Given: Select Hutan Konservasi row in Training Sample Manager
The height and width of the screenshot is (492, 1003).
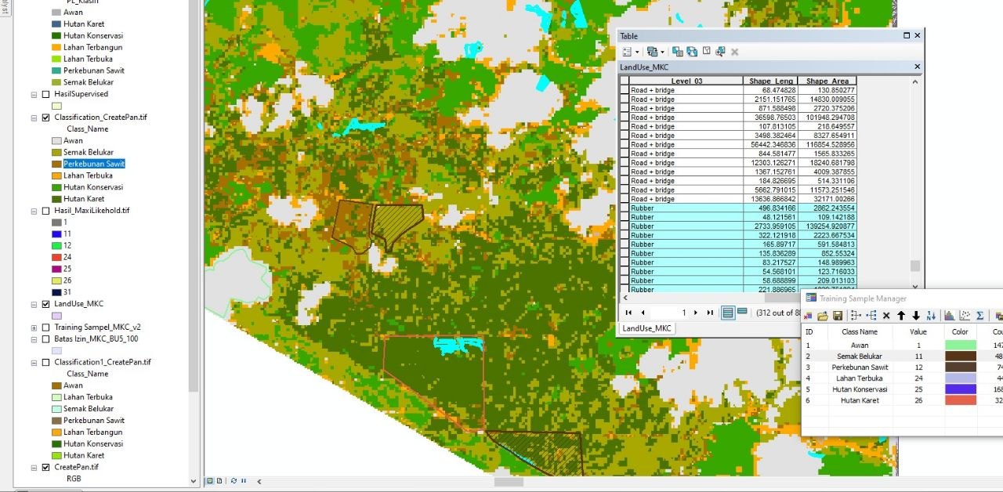Looking at the screenshot, I should coord(901,389).
